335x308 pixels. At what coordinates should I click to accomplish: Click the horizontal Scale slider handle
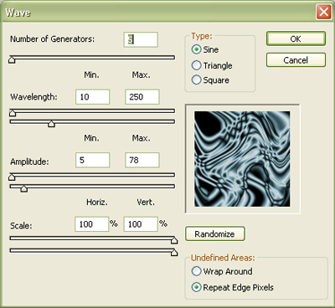(x=174, y=240)
